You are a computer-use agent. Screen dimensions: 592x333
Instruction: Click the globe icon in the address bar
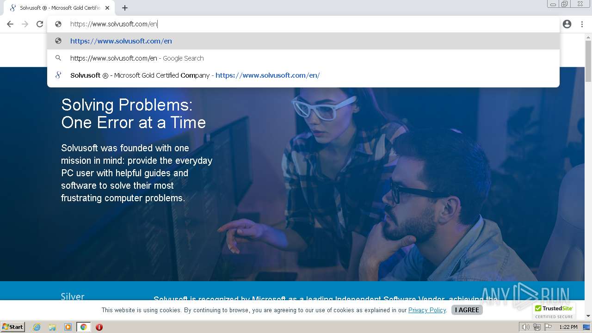(58, 24)
